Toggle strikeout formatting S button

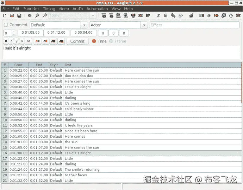[22, 41]
